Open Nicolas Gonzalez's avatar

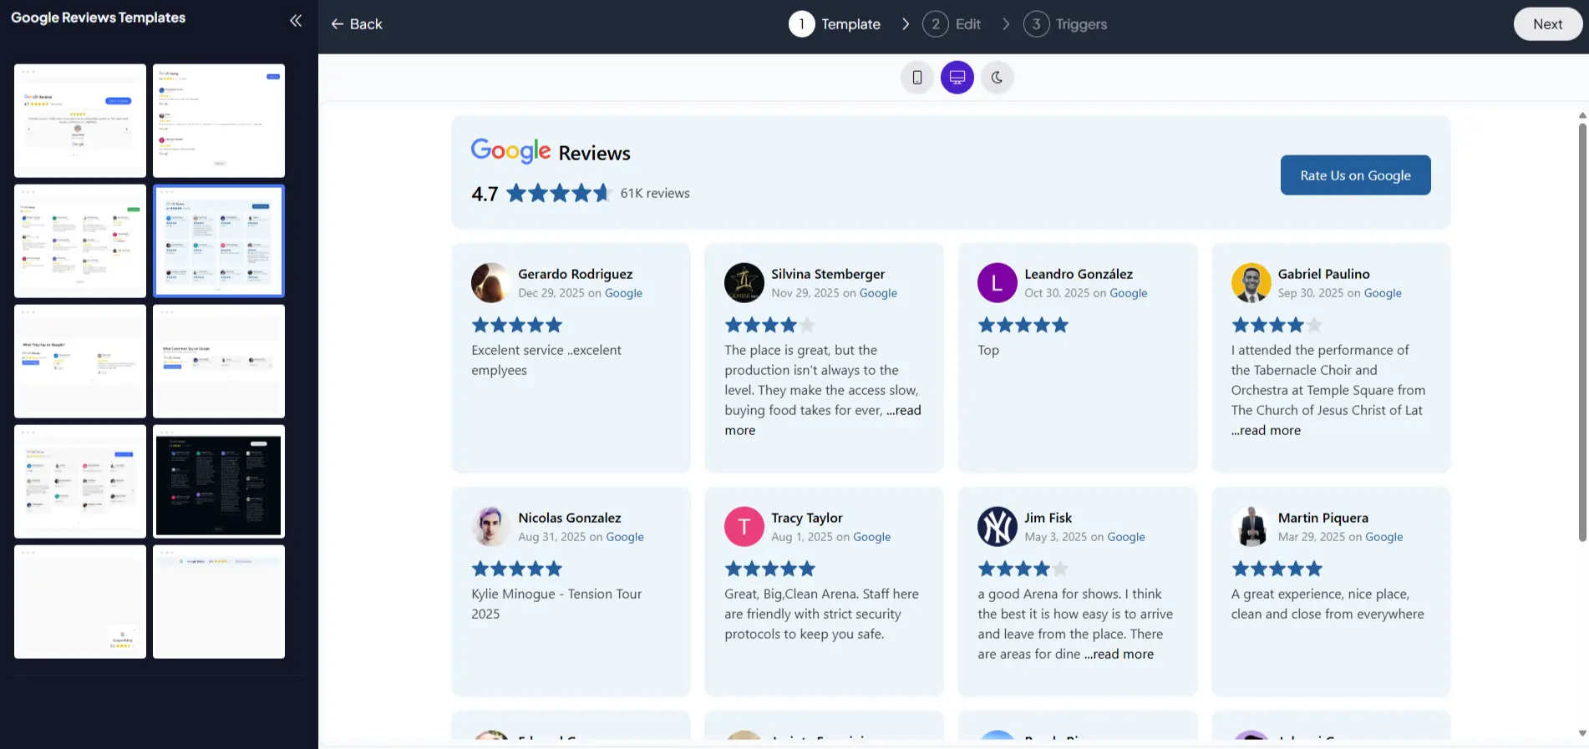(491, 527)
